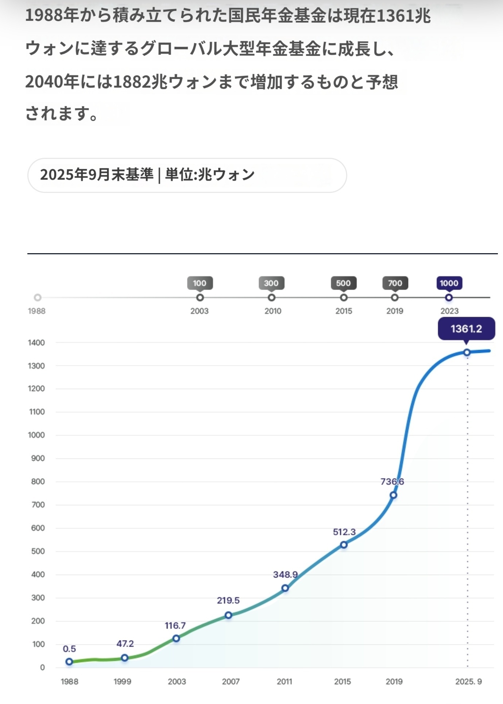This screenshot has height=704, width=503.
Task: Click the 116.7 data point circle
Action: [x=176, y=638]
